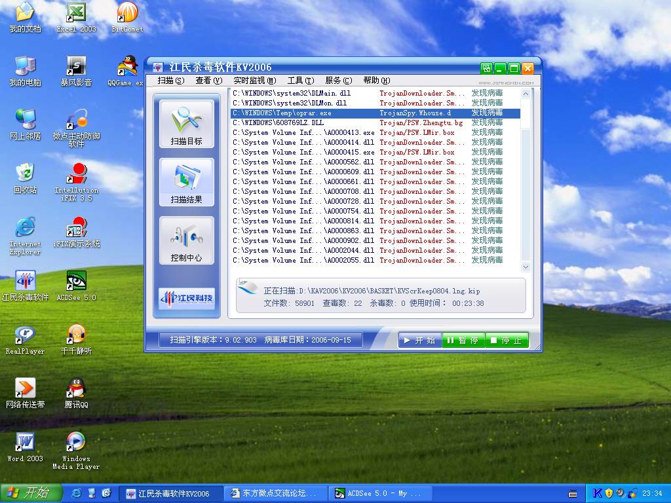
Task: Open the 服务(C) menu
Action: pyautogui.click(x=339, y=81)
